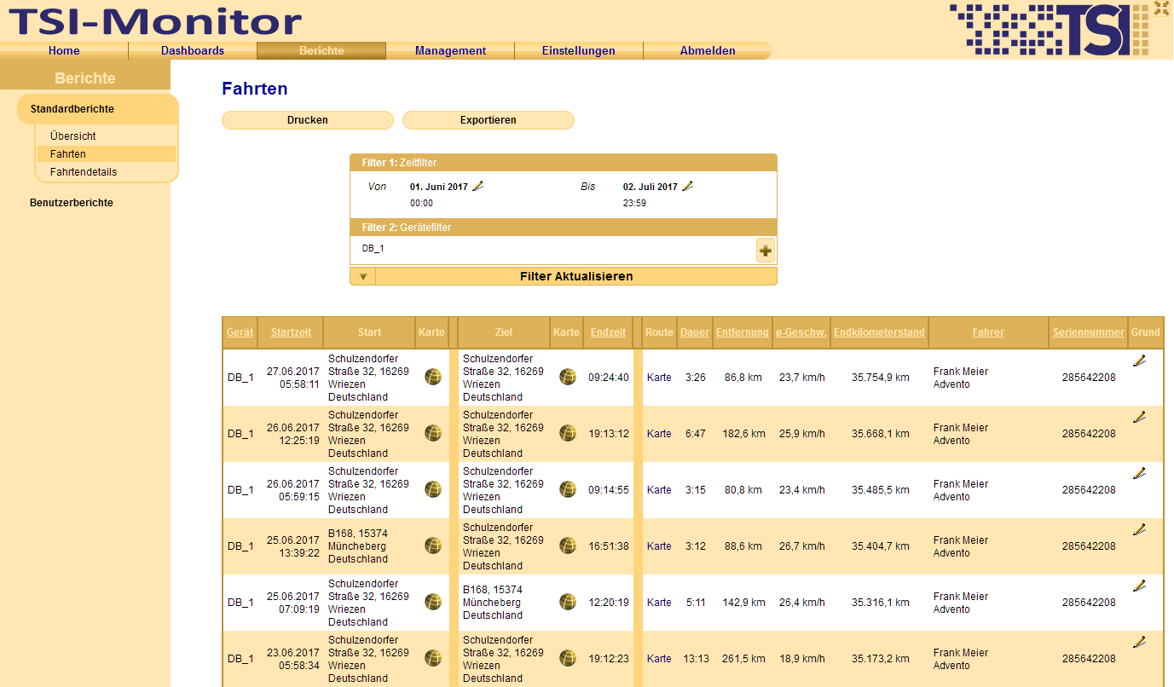Open start map globe for 23.06.2017 05:58:34 trip
The height and width of the screenshot is (687, 1174).
(x=433, y=658)
